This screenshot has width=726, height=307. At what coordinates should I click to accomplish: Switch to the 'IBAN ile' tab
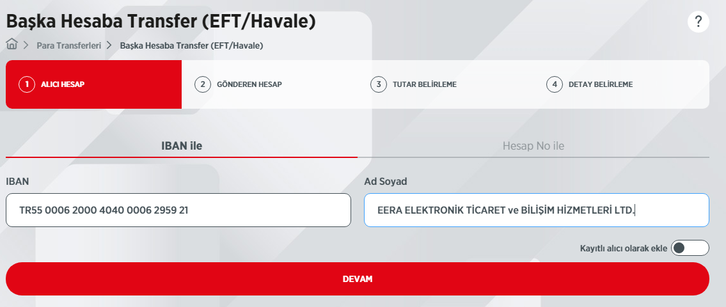pyautogui.click(x=182, y=145)
